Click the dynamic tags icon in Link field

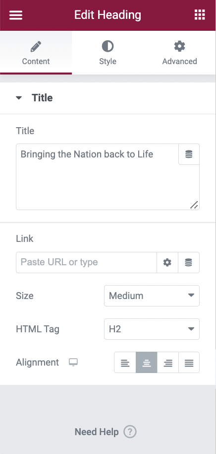point(189,263)
